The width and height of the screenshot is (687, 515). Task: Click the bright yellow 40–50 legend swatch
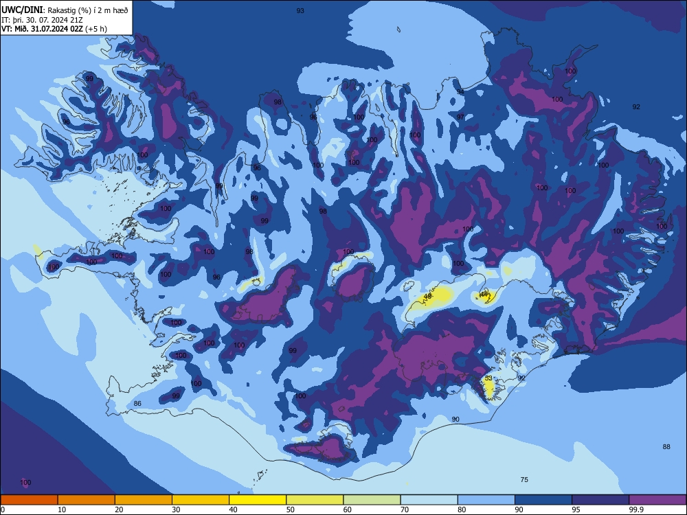pos(258,500)
